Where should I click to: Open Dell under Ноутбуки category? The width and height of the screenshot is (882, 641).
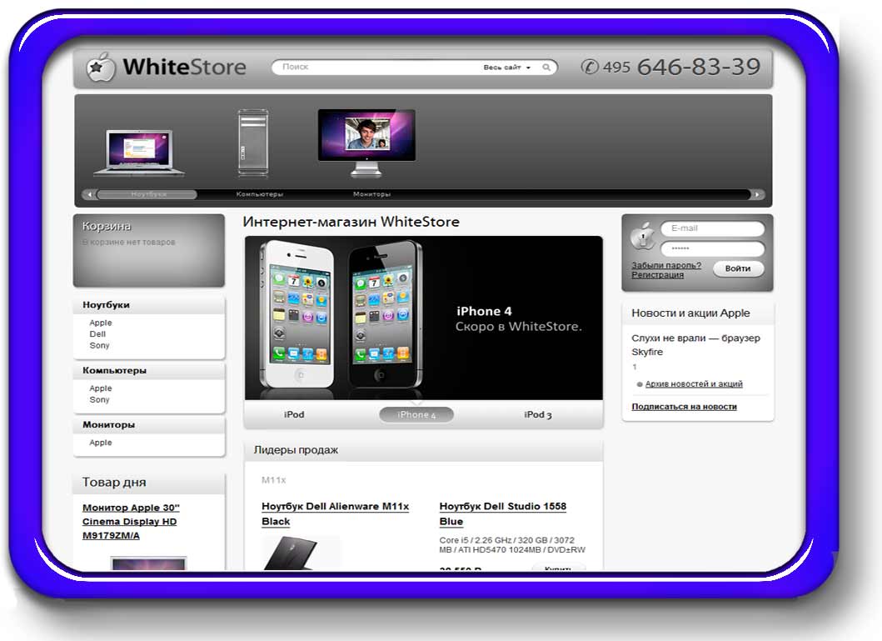pos(97,334)
